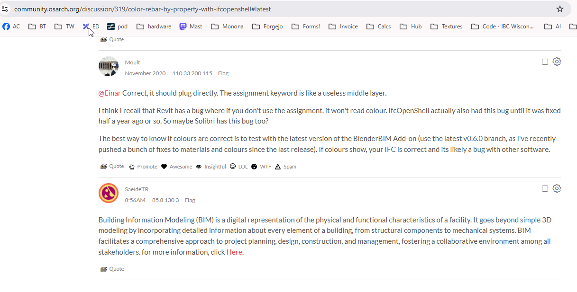Viewport: 577px width, 292px height.
Task: Open the Facebook AC bookmark
Action: tap(11, 27)
